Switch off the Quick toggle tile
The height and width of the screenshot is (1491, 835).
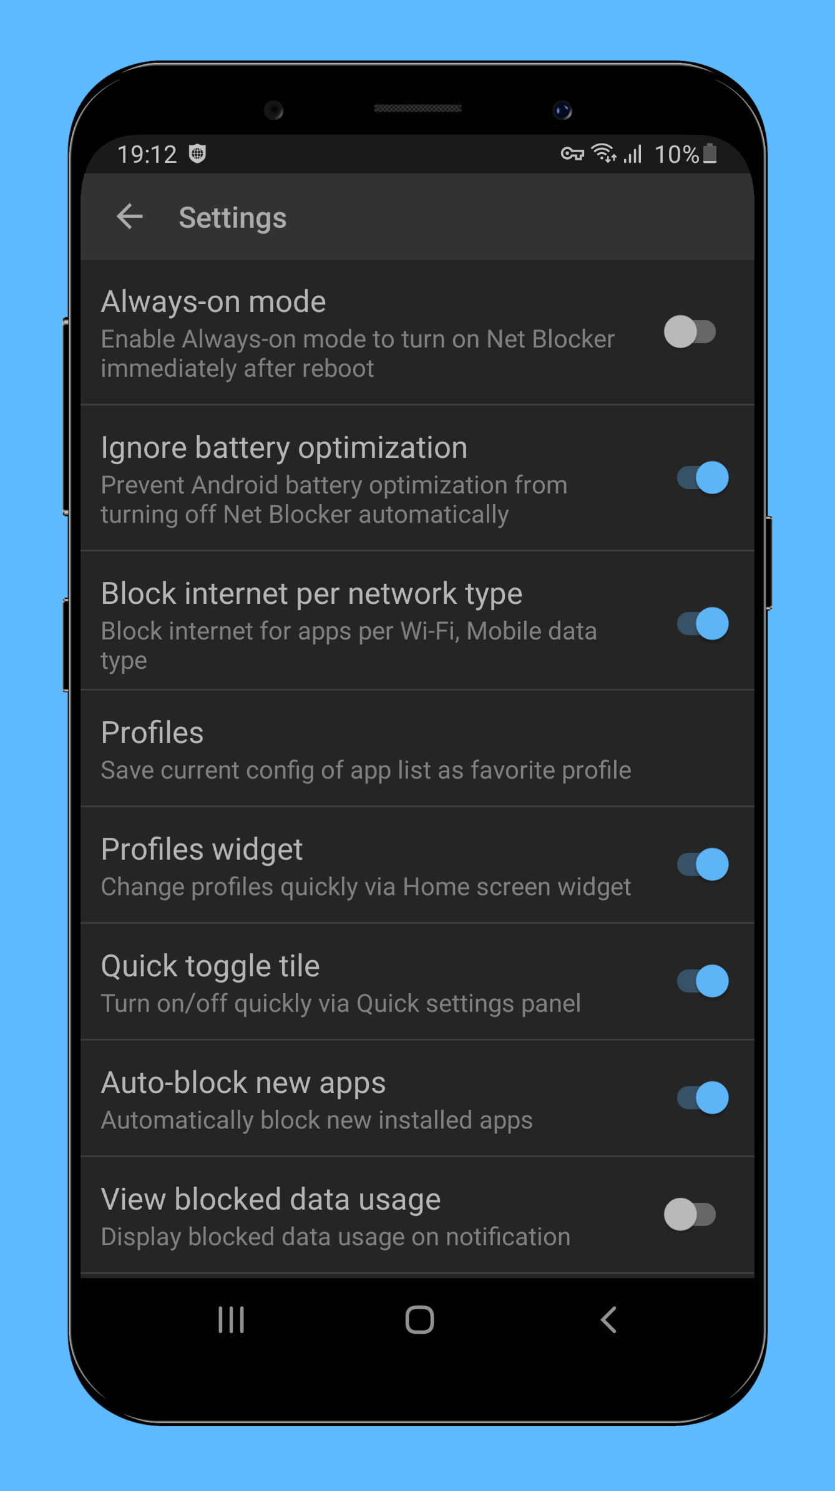[x=703, y=981]
